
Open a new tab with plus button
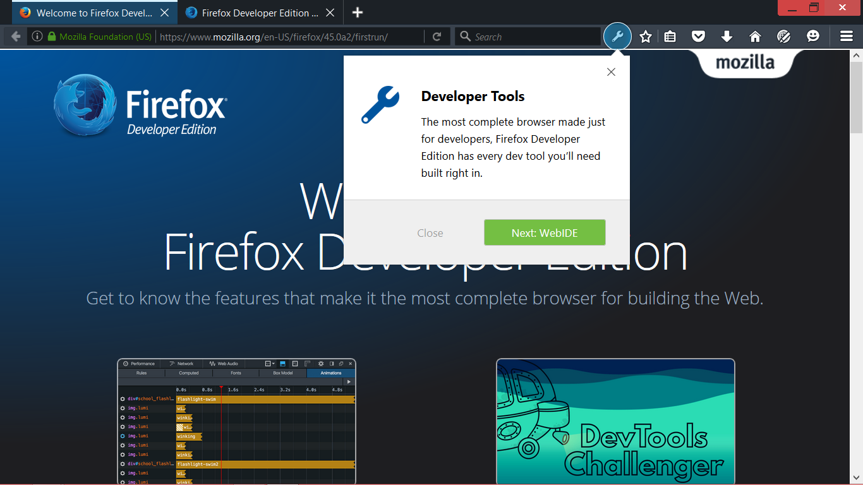click(x=358, y=13)
